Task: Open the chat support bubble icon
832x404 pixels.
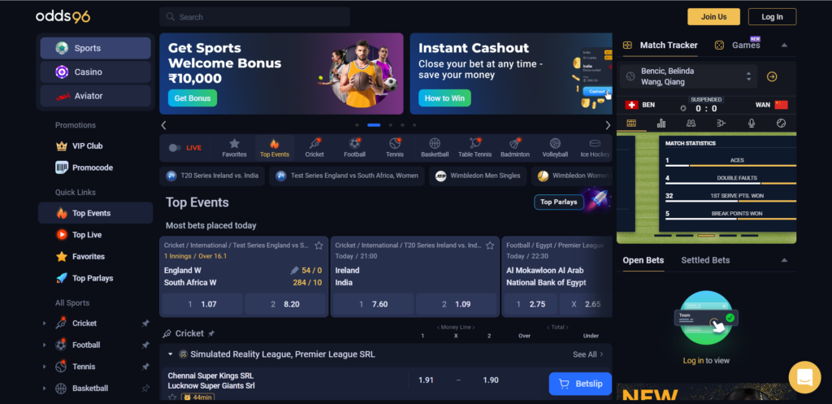Action: tap(804, 377)
